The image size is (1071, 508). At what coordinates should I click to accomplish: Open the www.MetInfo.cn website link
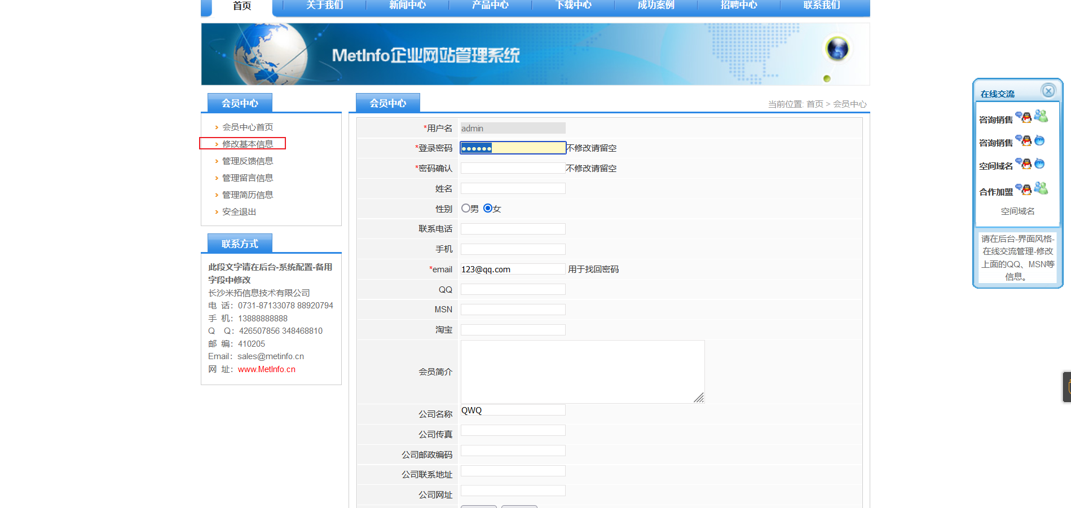point(267,369)
